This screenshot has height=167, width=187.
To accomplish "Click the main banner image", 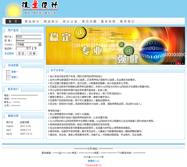I will tap(115, 46).
